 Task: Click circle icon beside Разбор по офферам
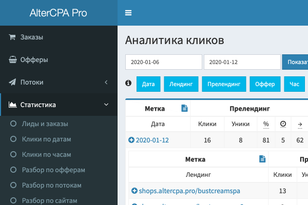coord(13,170)
